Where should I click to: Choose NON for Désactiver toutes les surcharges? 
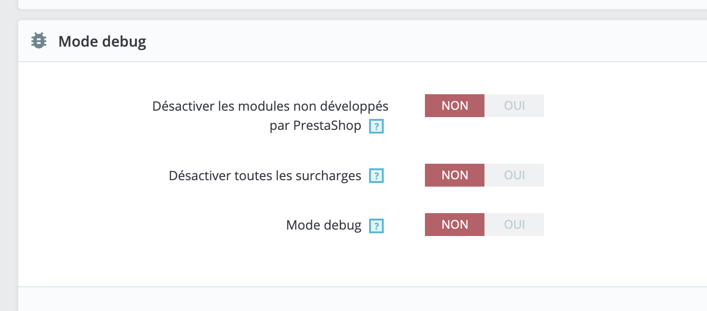455,175
